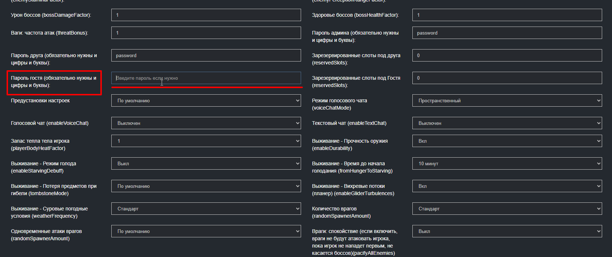Click the threatBonus attack frequency field
The height and width of the screenshot is (257, 612).
click(206, 33)
